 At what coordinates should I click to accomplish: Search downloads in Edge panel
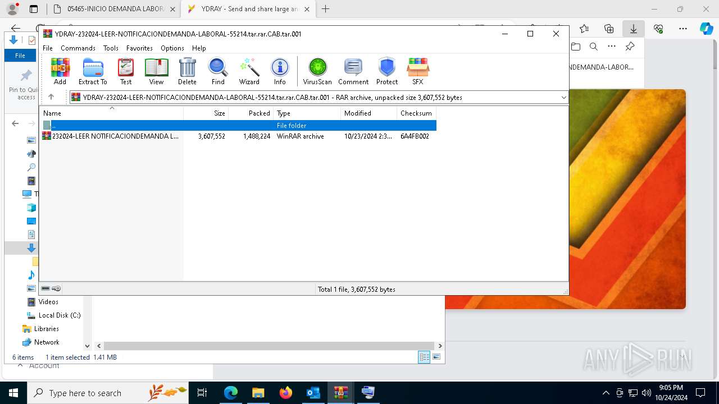pos(594,47)
